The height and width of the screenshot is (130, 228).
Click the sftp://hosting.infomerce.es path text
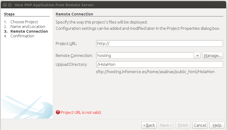pos(155,72)
